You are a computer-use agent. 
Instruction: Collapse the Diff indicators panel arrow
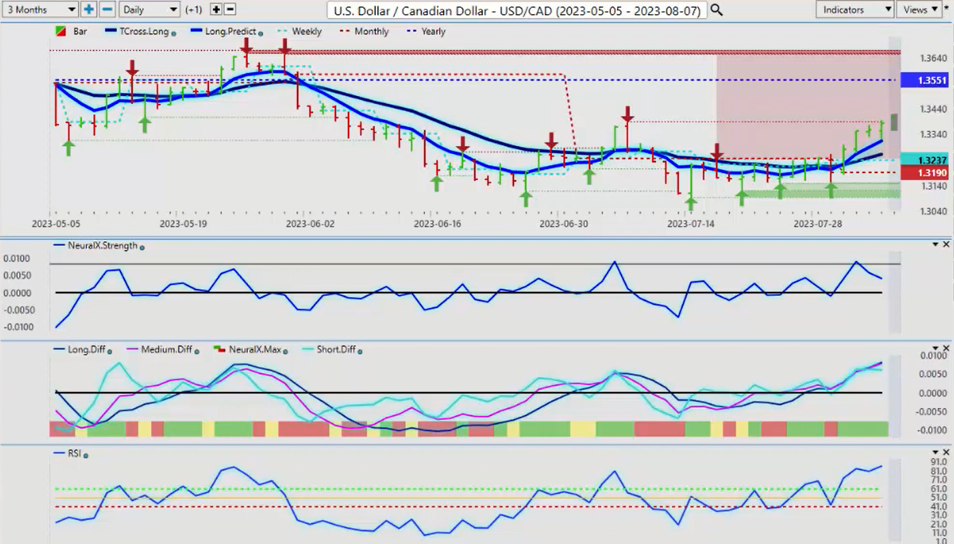[x=935, y=349]
